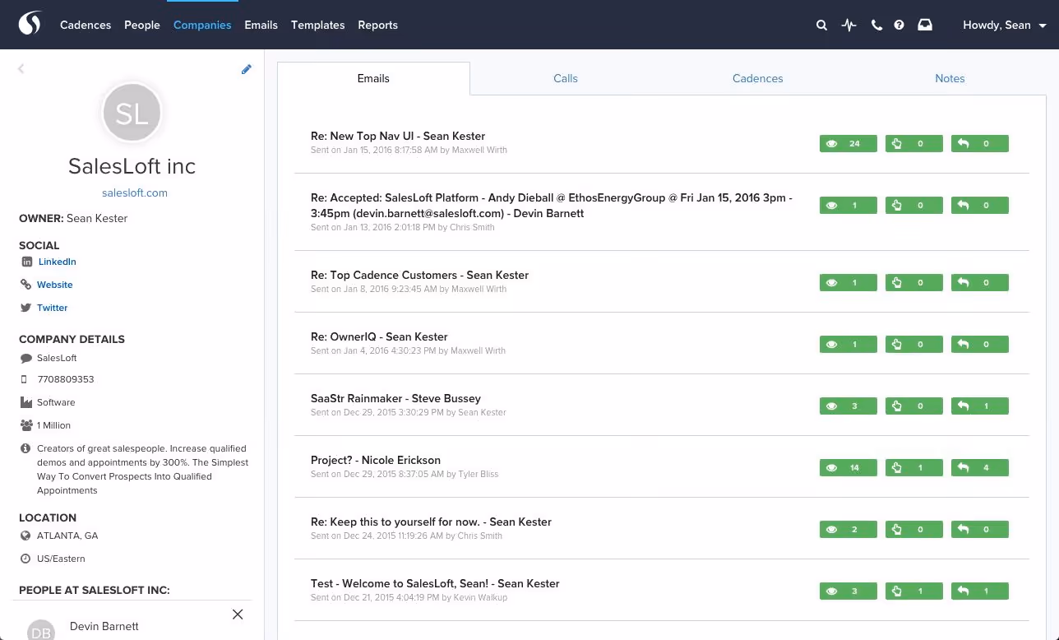The width and height of the screenshot is (1059, 640).
Task: Click replies badge on OwnerIQ email
Action: [x=979, y=345]
